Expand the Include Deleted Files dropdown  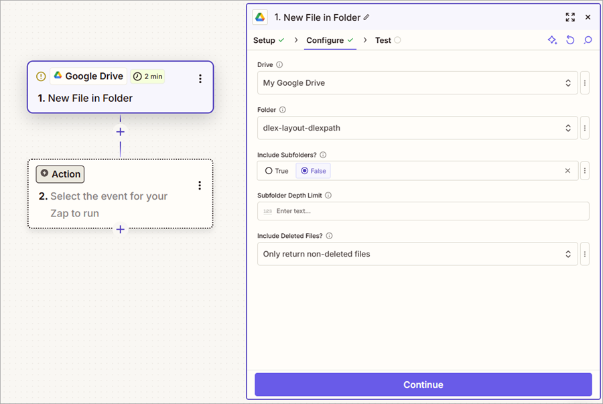pyautogui.click(x=417, y=254)
